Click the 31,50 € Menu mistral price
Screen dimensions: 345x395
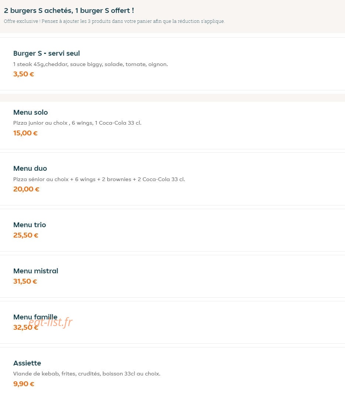[25, 281]
